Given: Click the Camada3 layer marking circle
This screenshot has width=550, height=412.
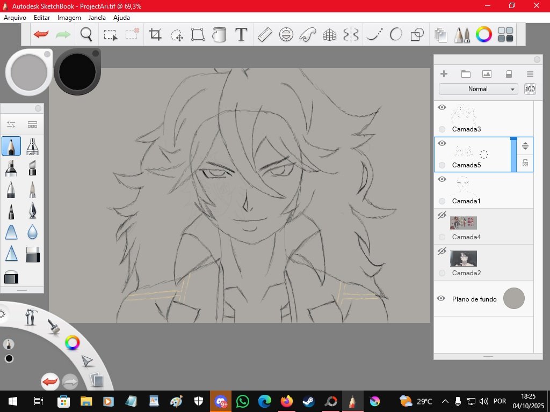Looking at the screenshot, I should pos(442,129).
